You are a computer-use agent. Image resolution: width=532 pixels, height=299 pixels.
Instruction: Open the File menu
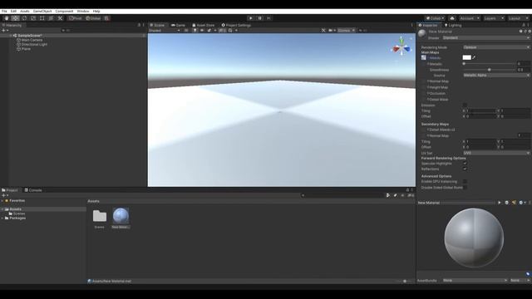coord(4,11)
